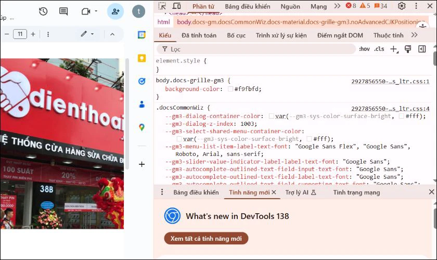437x260 pixels.
Task: Click the Lọc filter input field
Action: click(x=256, y=49)
